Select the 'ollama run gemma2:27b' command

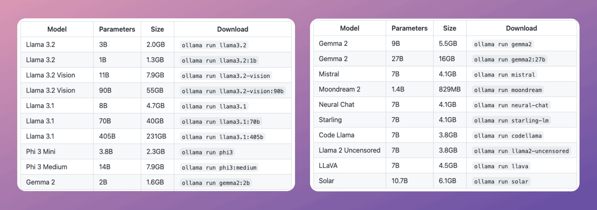(x=510, y=59)
